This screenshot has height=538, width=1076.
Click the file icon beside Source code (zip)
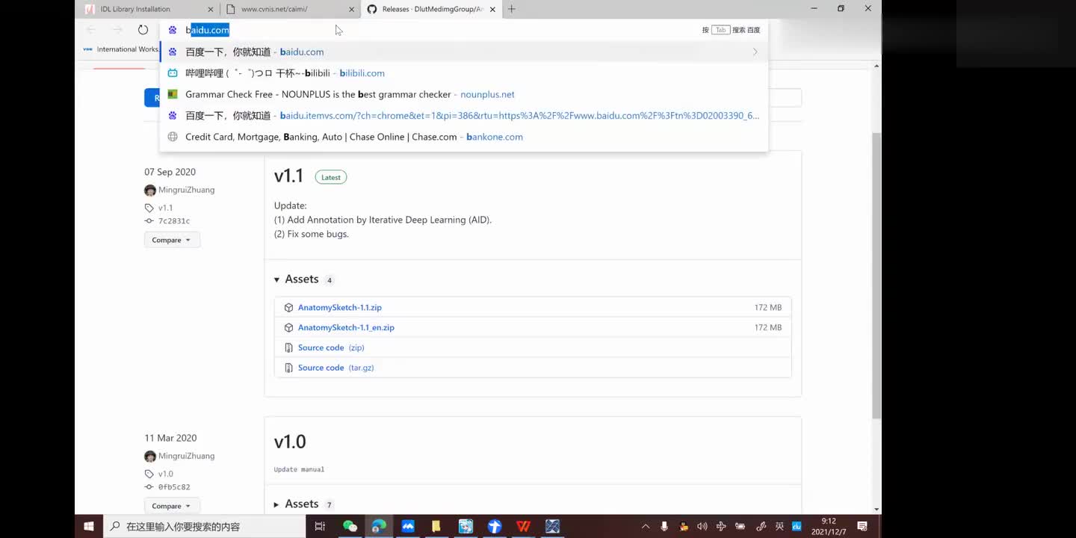[x=288, y=347]
